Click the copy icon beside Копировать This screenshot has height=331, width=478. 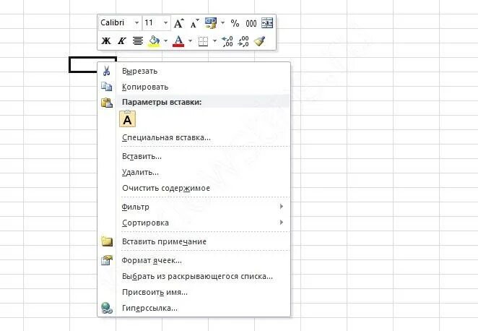point(106,87)
